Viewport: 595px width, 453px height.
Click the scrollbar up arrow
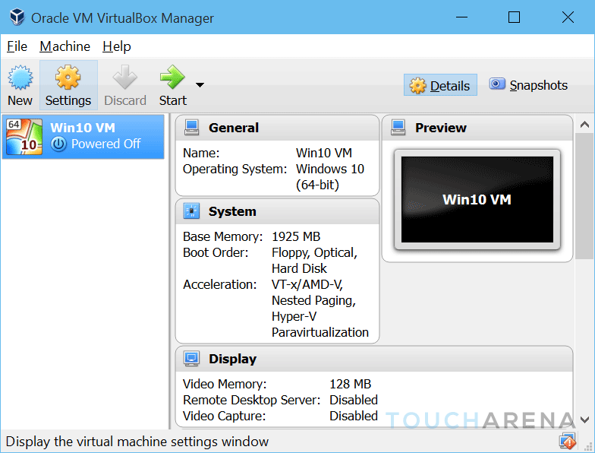(584, 125)
